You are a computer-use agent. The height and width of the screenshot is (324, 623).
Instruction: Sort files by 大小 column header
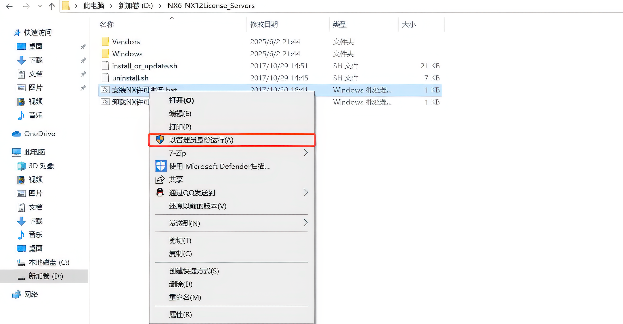pos(409,24)
